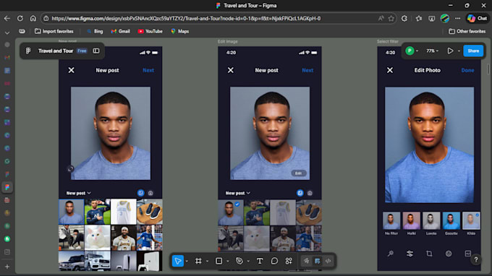Switch to Design mode in toolbar
Image resolution: width=492 pixels, height=276 pixels.
(x=317, y=261)
